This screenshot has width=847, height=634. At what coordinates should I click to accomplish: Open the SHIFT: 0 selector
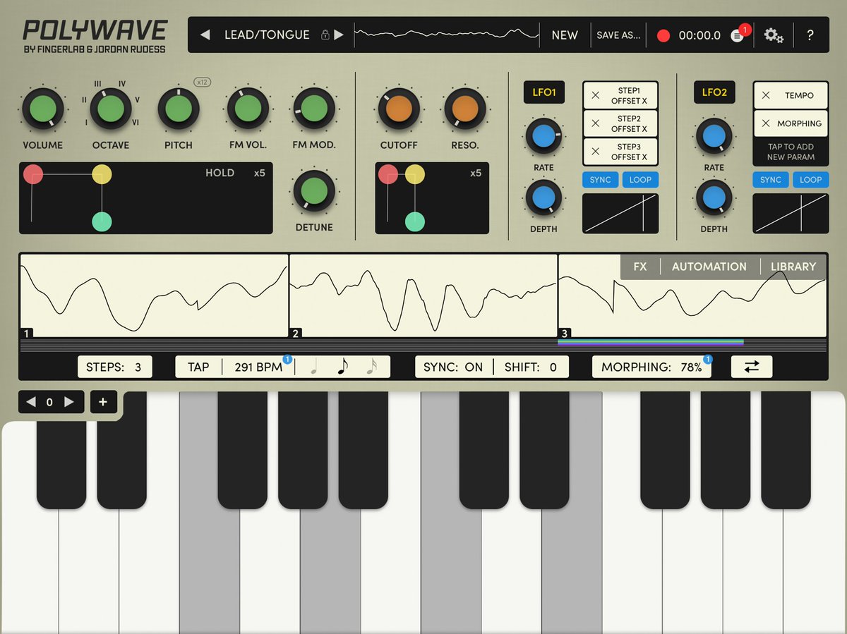[x=531, y=367]
